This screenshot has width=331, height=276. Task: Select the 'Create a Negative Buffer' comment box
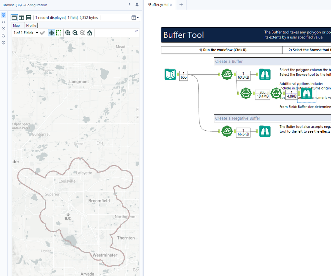[272, 118]
